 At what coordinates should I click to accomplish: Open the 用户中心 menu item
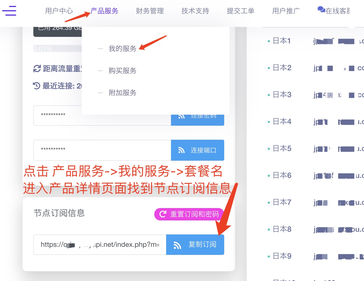click(59, 11)
